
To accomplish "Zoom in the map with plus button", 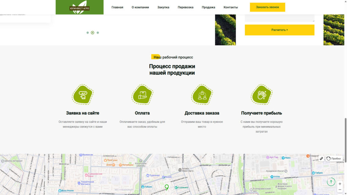I will [x=340, y=184].
